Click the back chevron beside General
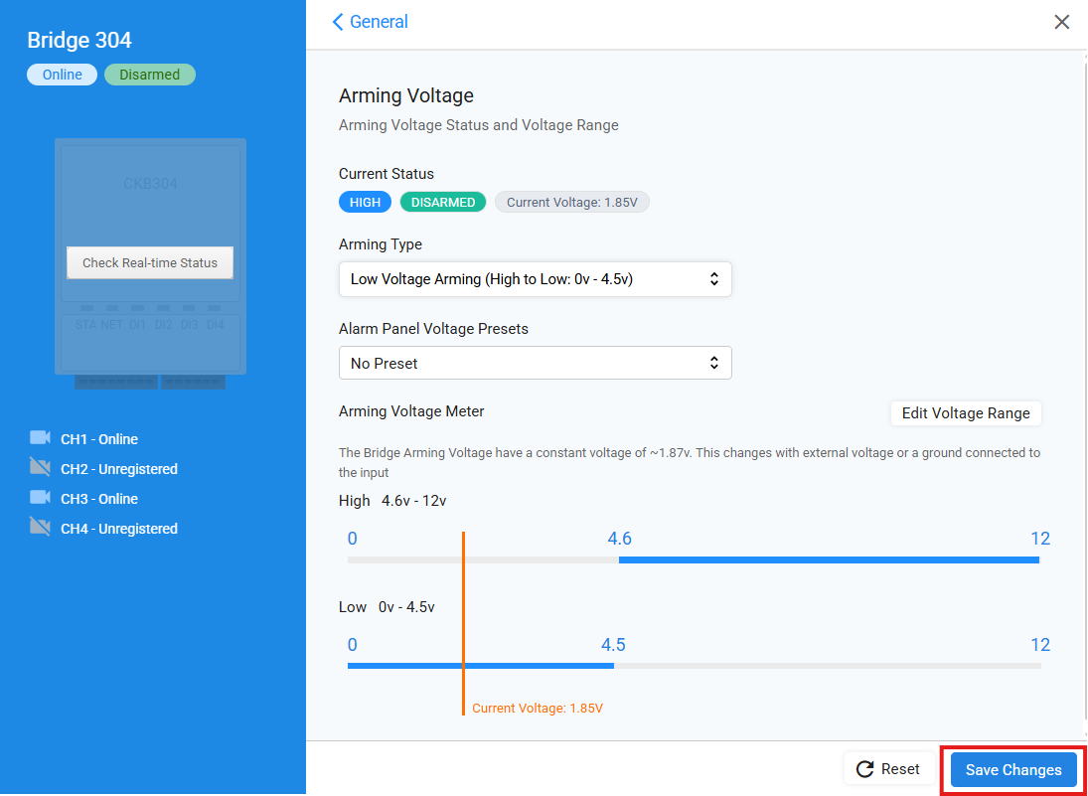The width and height of the screenshot is (1088, 796). pyautogui.click(x=338, y=22)
